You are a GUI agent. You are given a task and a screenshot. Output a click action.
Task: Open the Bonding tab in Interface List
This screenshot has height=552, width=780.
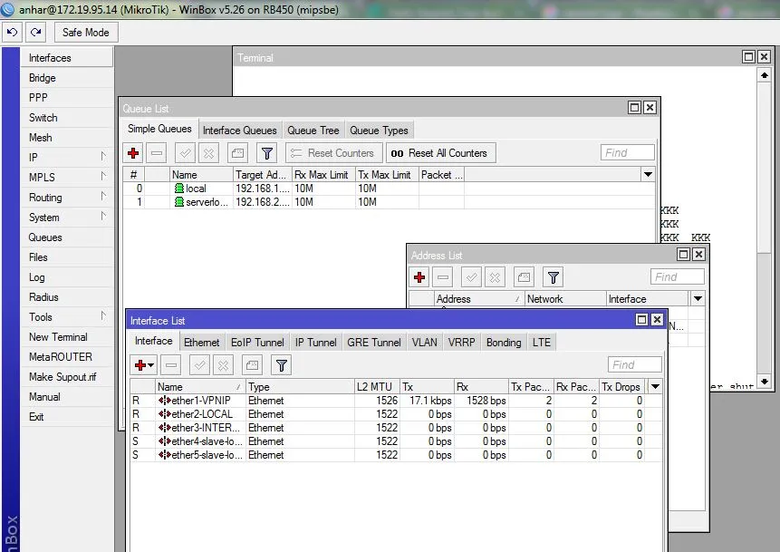[504, 343]
